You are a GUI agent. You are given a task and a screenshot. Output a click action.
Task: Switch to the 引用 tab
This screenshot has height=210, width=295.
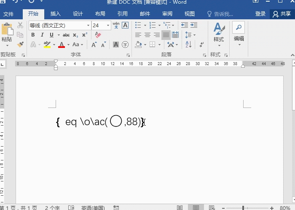click(123, 14)
